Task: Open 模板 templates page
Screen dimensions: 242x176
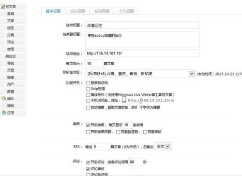Action: coord(11,106)
